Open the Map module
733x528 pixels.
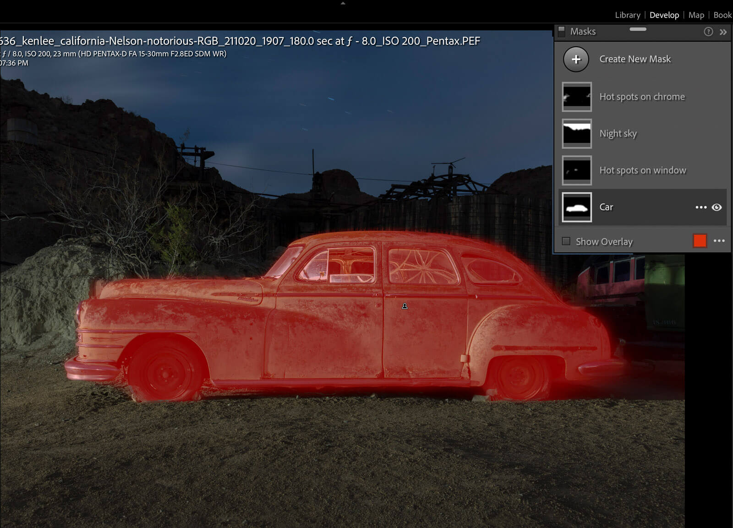pos(696,15)
